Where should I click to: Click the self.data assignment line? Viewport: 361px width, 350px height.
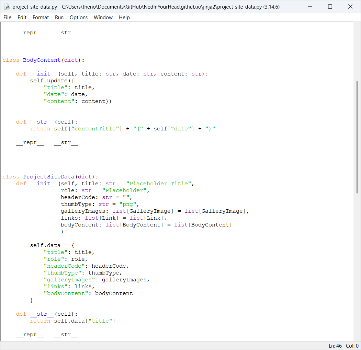pos(52,245)
